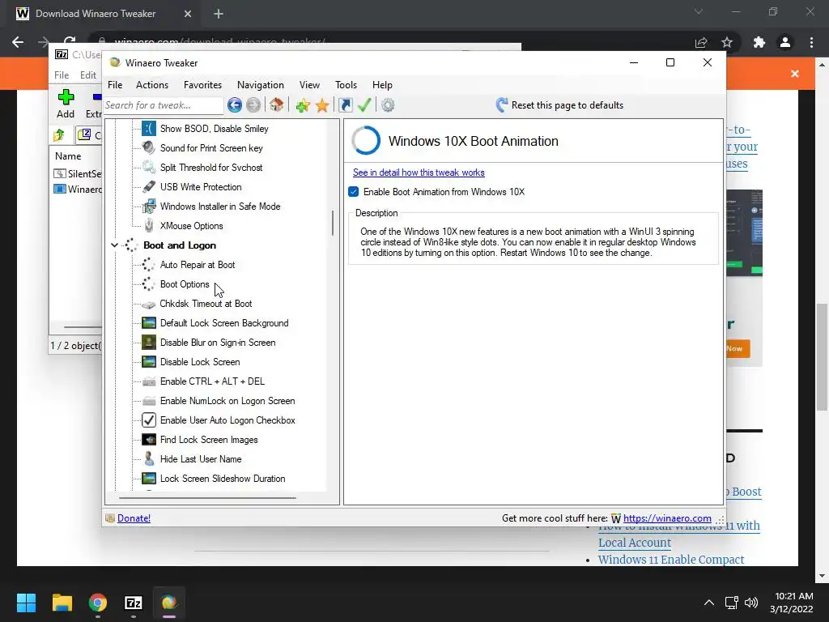Collapse the Boot and Logon category
Image resolution: width=829 pixels, height=622 pixels.
[x=114, y=245]
